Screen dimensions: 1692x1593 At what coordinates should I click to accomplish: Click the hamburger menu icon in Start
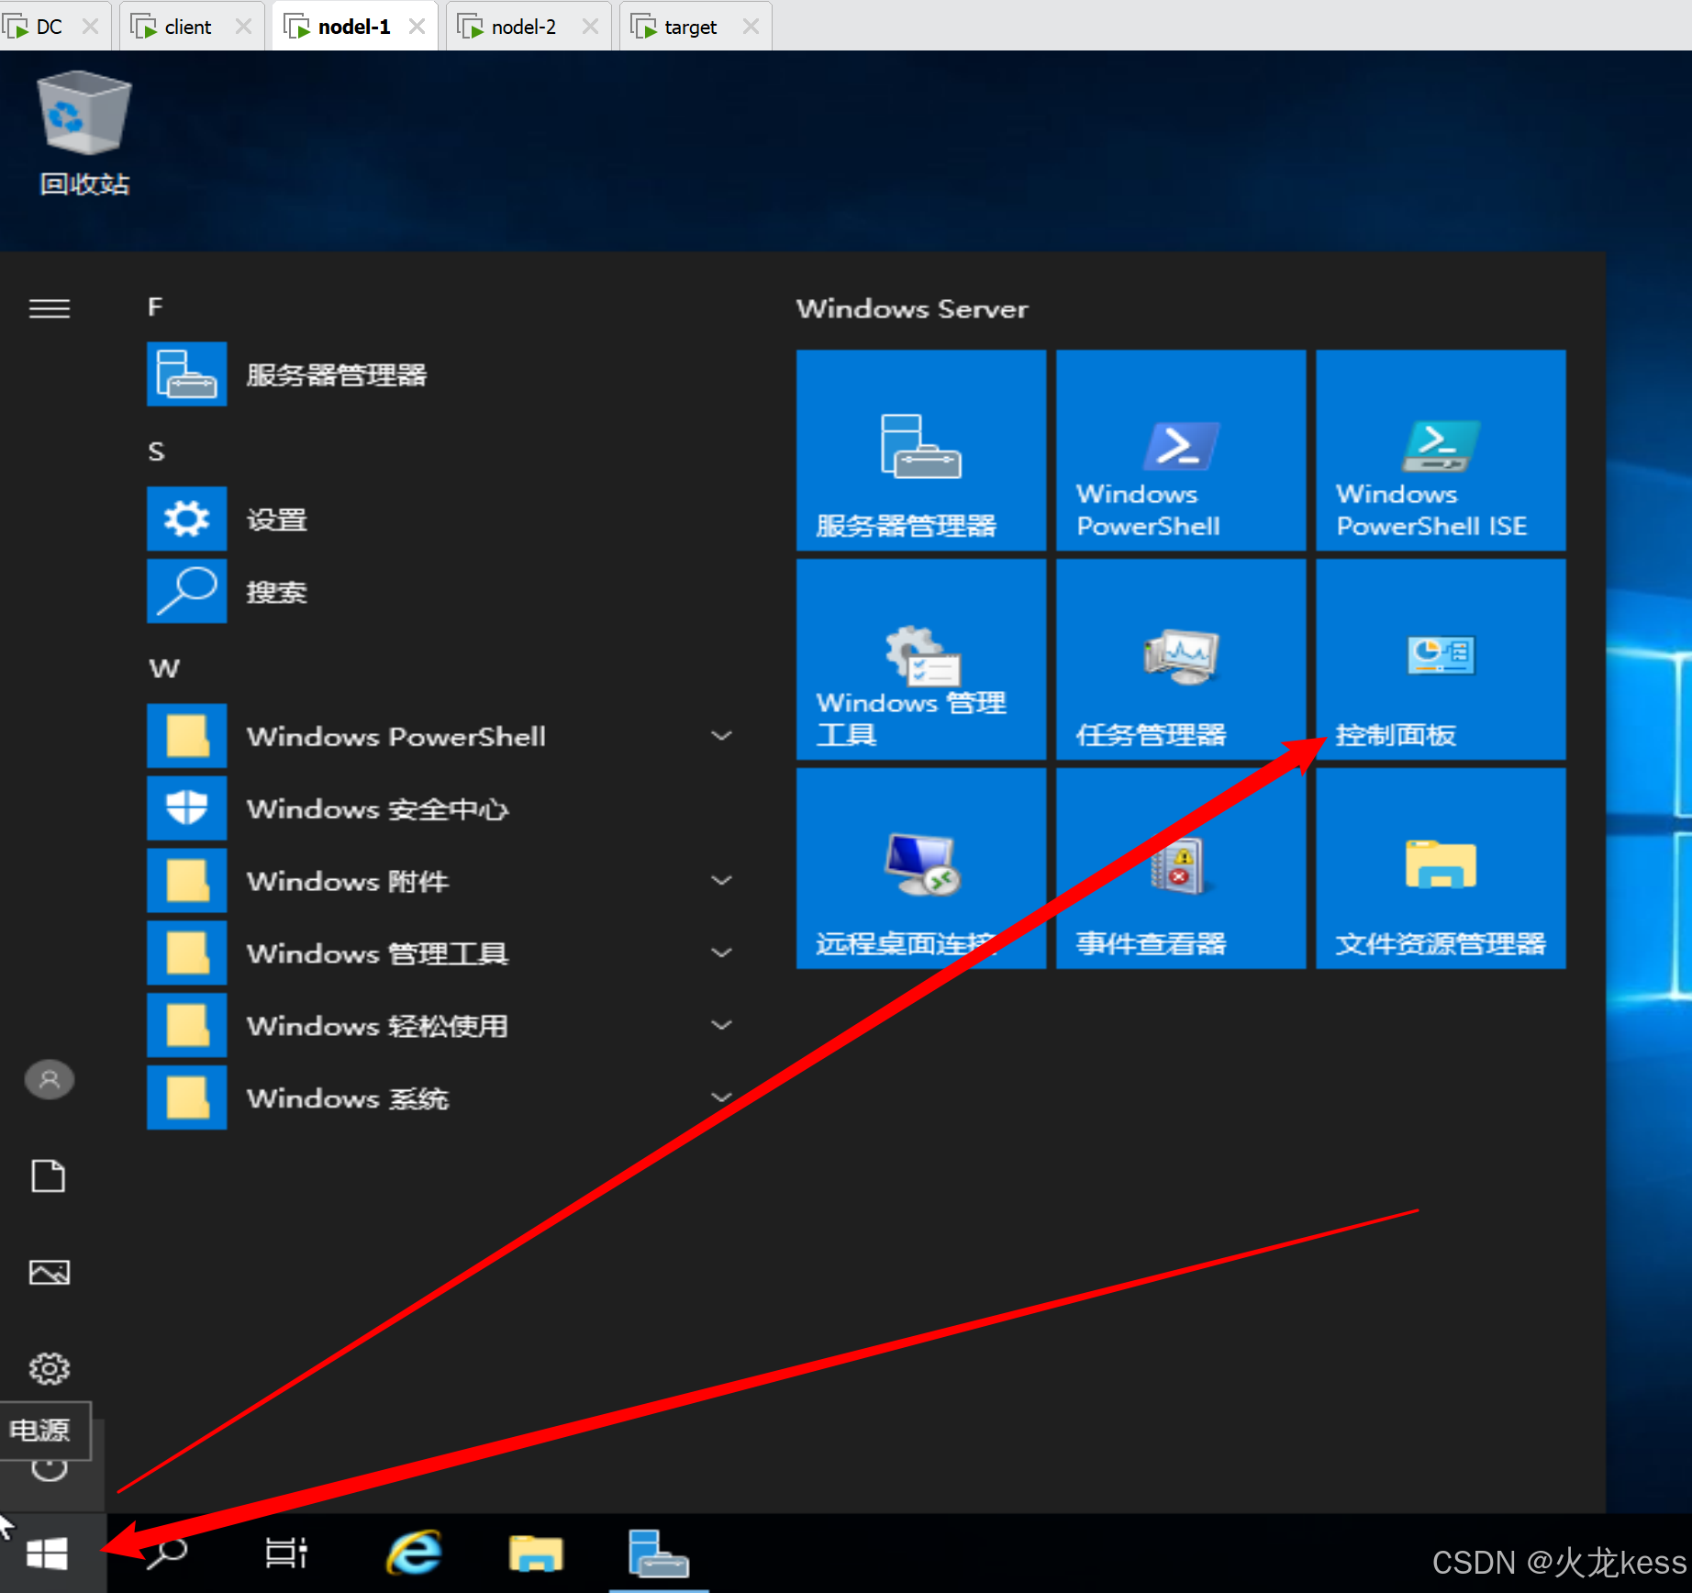tap(50, 308)
